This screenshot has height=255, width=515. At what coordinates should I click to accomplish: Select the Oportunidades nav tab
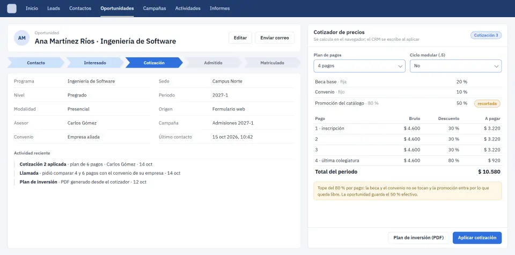[x=117, y=9]
